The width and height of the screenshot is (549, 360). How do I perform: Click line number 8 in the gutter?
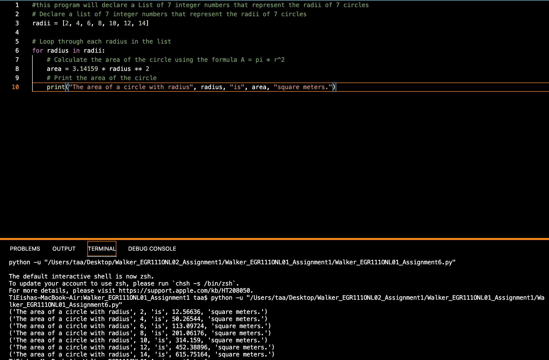tap(17, 69)
